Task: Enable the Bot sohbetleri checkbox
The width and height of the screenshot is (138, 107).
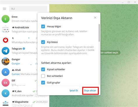Action: [x=43, y=76]
